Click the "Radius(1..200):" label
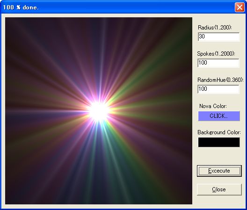This screenshot has width=247, height=210. tap(215, 28)
